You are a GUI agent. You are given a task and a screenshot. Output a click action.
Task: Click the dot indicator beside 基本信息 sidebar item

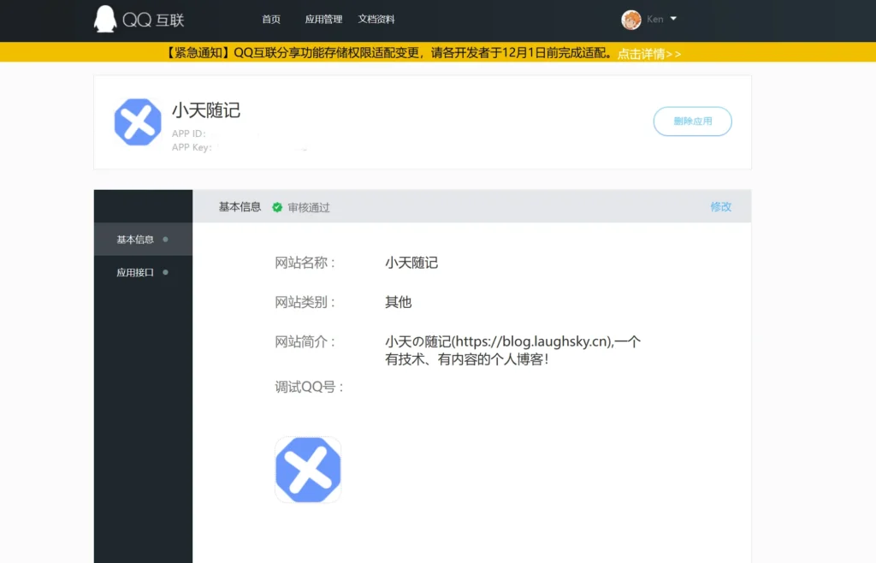pyautogui.click(x=168, y=240)
